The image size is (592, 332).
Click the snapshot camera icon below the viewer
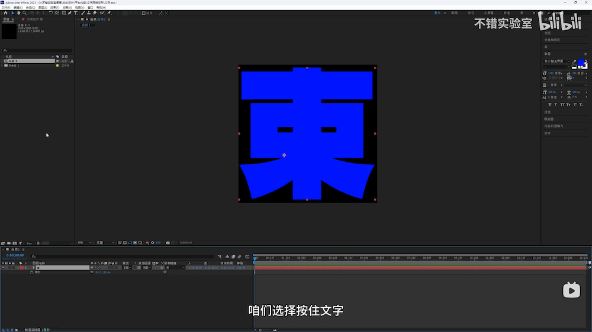pyautogui.click(x=168, y=243)
